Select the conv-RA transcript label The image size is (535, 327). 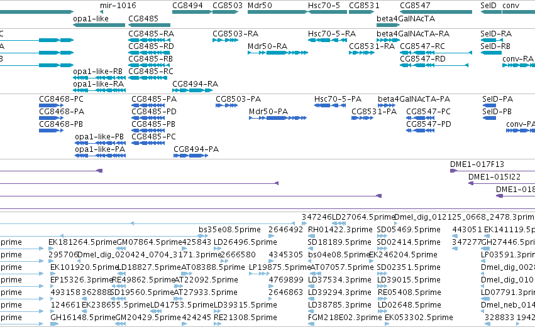pyautogui.click(x=517, y=59)
